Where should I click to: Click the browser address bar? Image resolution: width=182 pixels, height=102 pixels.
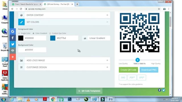point(90,9)
